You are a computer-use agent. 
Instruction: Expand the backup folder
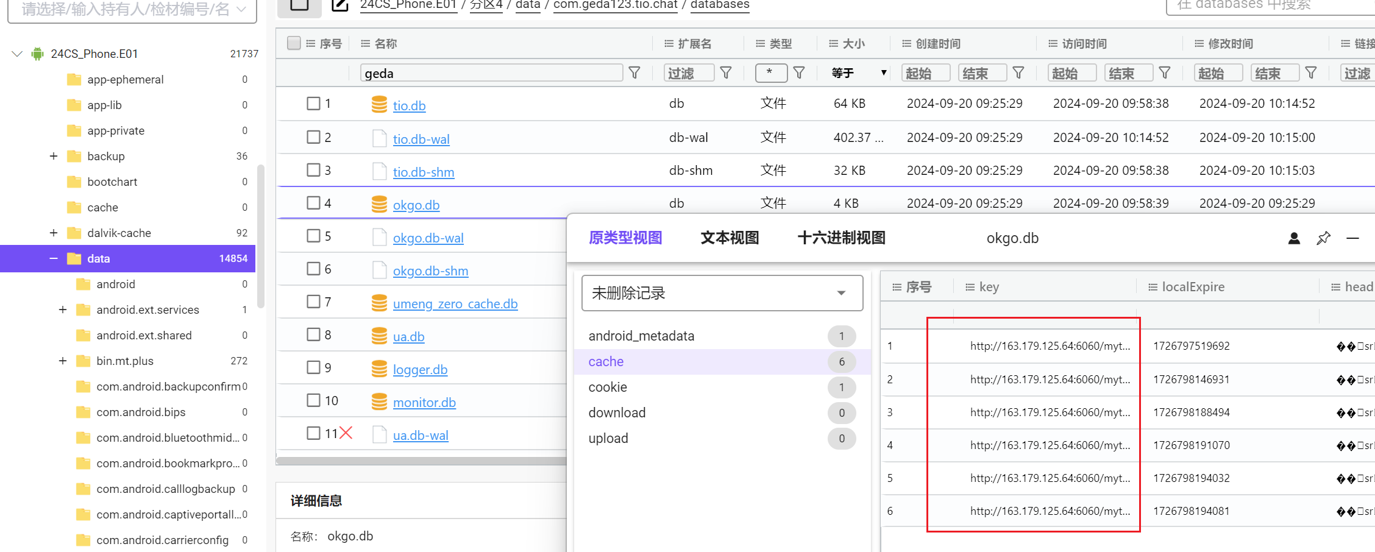click(54, 156)
